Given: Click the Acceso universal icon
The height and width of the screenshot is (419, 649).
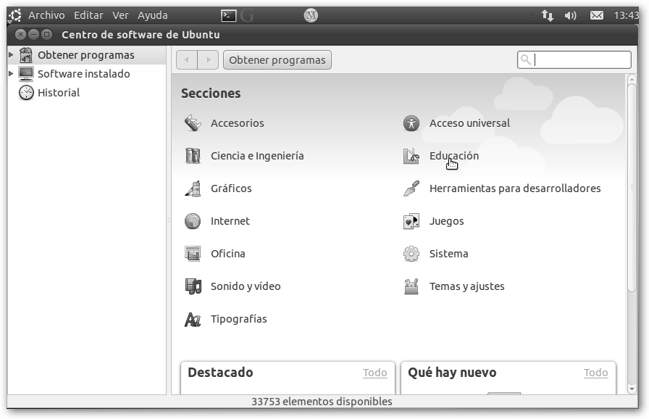Looking at the screenshot, I should click(x=411, y=123).
